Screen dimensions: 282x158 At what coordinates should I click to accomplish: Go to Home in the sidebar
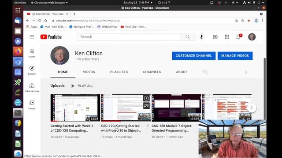[x=32, y=54]
